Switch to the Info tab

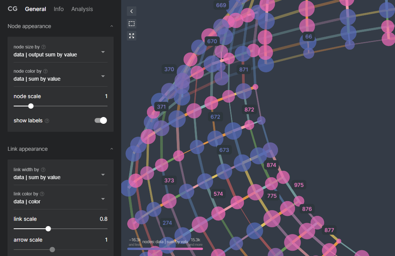tap(59, 9)
